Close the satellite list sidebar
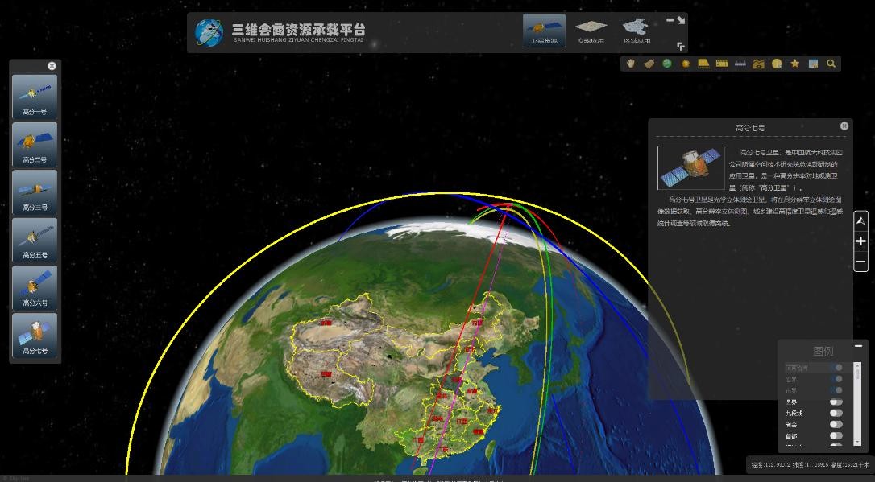The height and width of the screenshot is (482, 875). (52, 66)
